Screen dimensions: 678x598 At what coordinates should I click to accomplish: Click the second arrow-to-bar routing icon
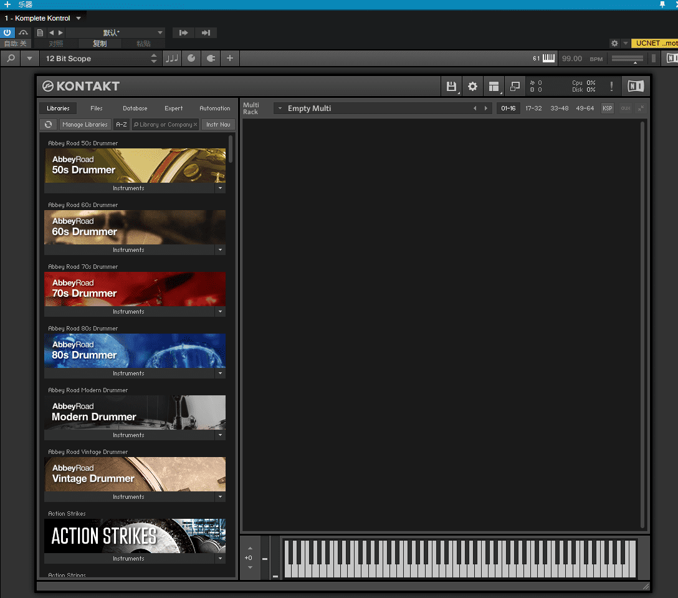pyautogui.click(x=206, y=32)
